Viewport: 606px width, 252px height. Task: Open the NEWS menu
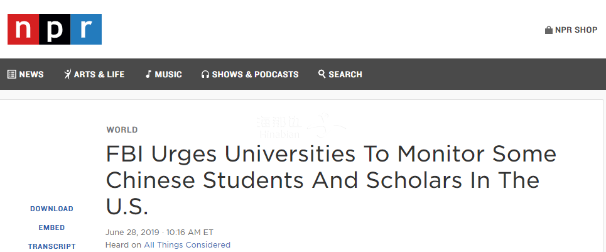point(31,74)
